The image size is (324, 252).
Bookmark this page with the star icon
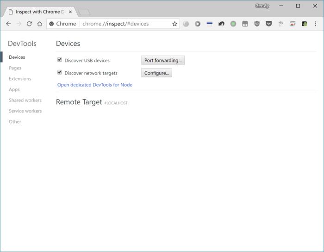click(x=174, y=24)
